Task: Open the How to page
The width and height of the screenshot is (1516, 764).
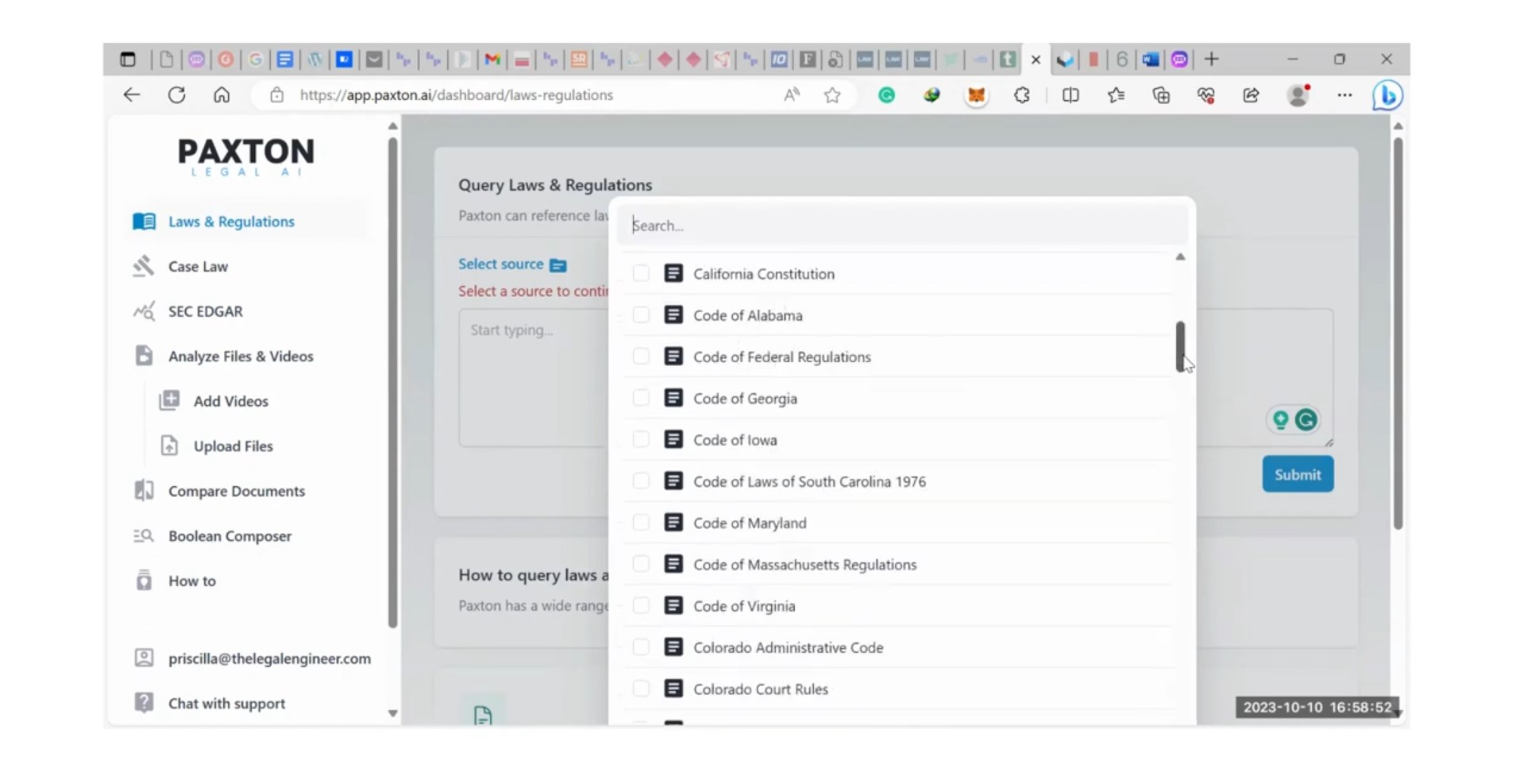Action: click(192, 581)
